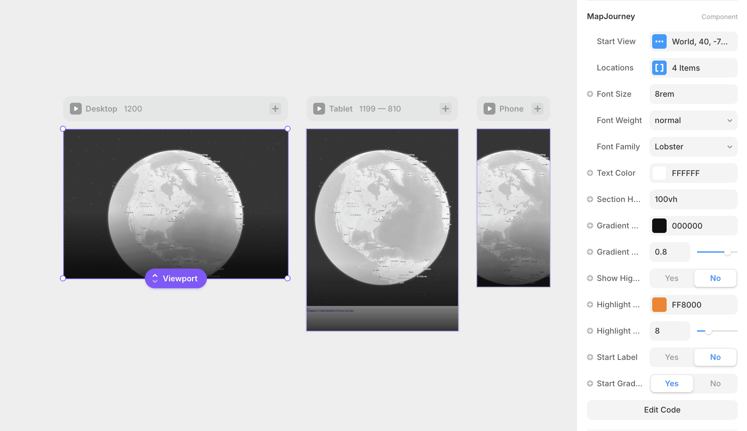Set Start Label to Yes
Image resolution: width=747 pixels, height=431 pixels.
click(x=672, y=357)
